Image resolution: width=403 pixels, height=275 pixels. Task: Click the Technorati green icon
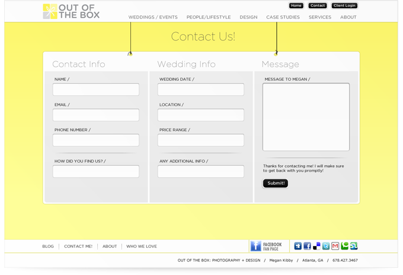point(344,246)
